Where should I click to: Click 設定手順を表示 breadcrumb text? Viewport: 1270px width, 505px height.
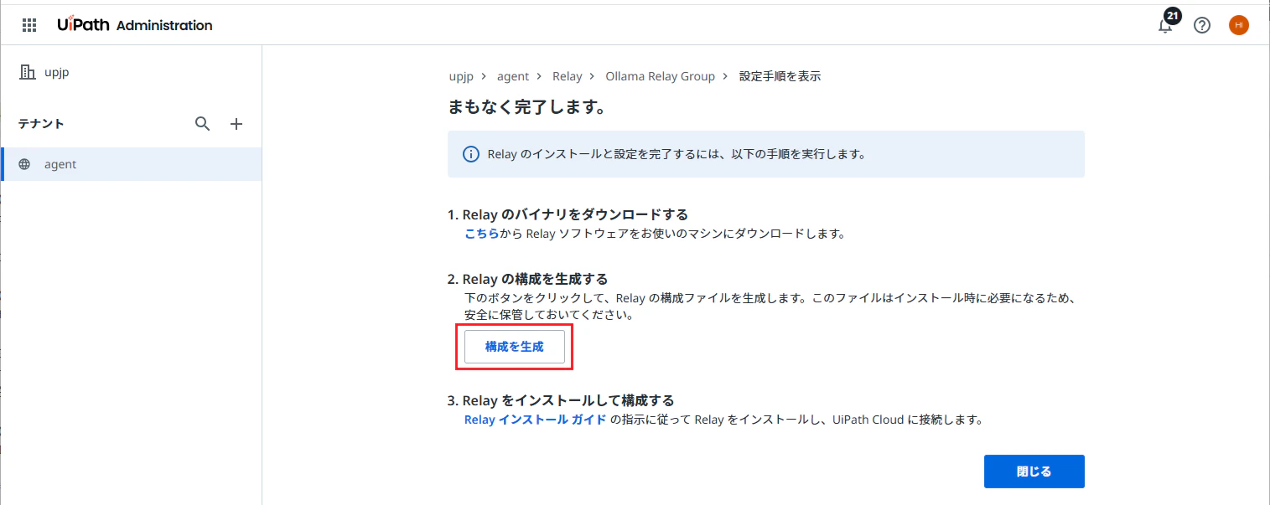coord(780,76)
